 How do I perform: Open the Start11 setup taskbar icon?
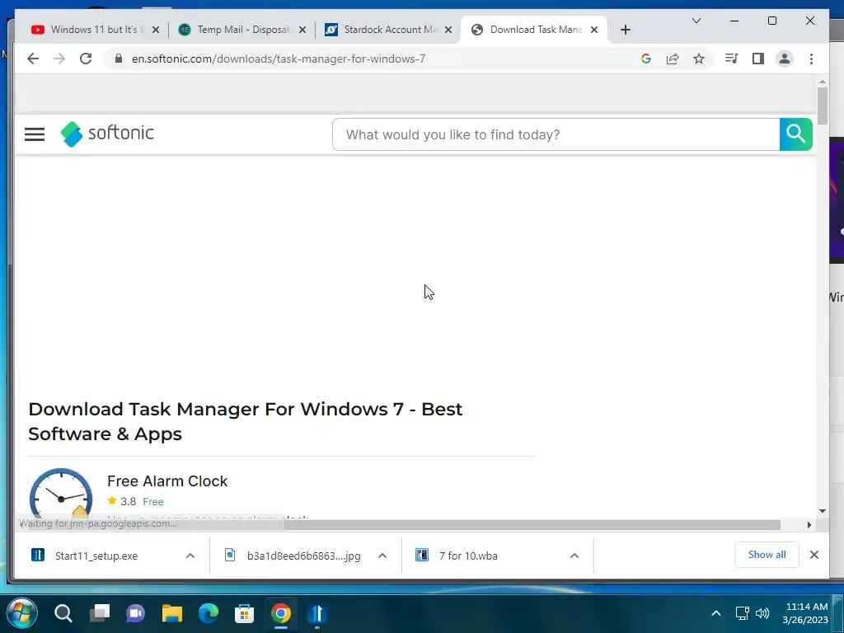317,613
